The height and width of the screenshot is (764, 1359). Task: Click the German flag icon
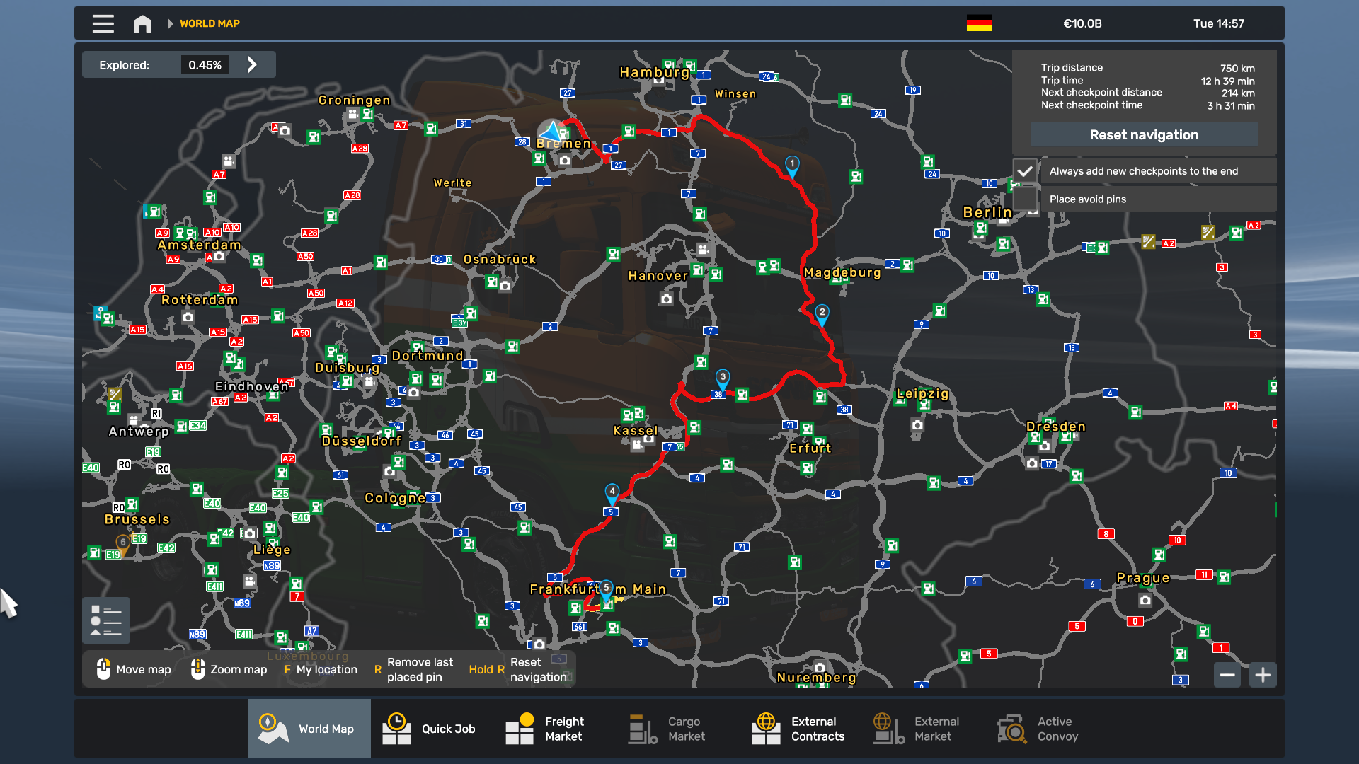click(979, 23)
